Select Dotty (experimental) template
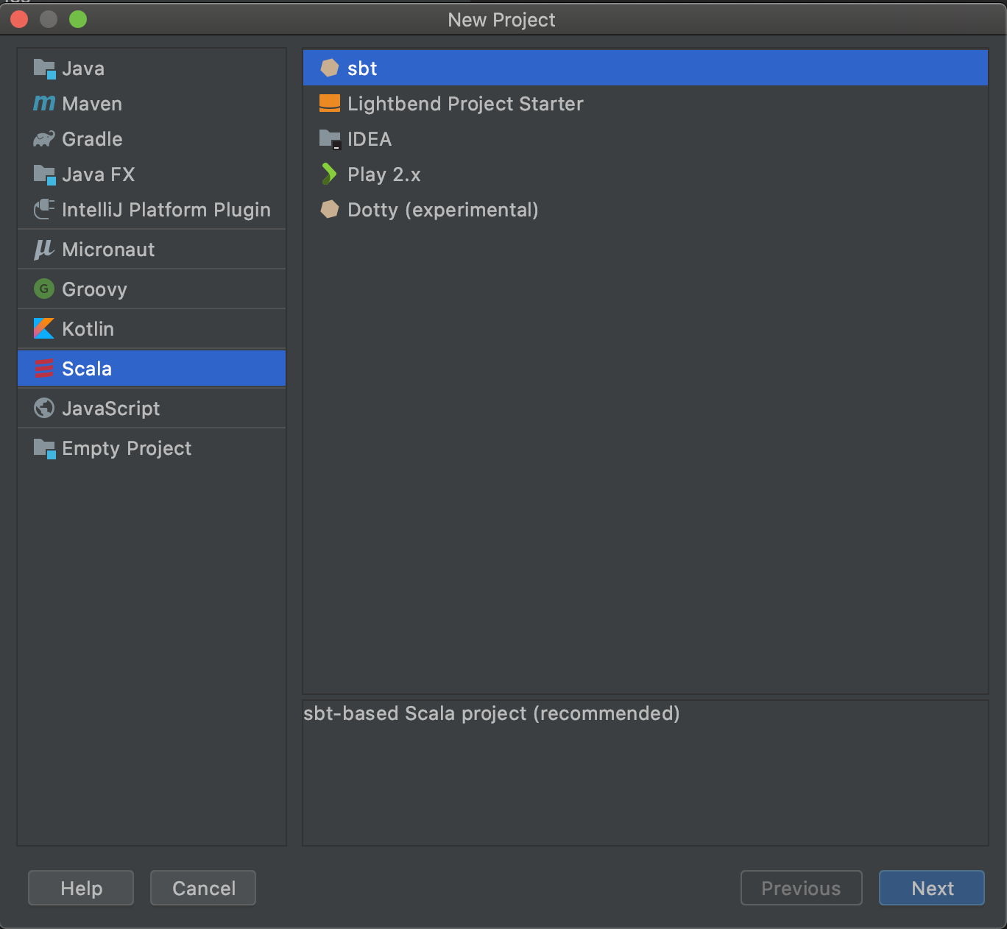1007x929 pixels. pos(646,210)
